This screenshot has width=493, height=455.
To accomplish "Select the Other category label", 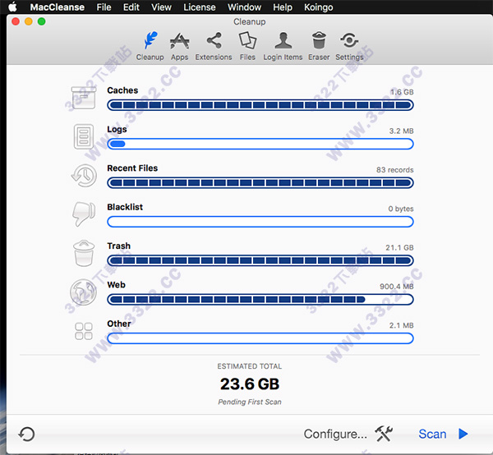I will tap(119, 324).
